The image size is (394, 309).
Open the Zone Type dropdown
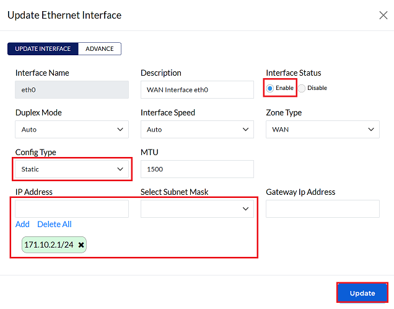click(323, 129)
